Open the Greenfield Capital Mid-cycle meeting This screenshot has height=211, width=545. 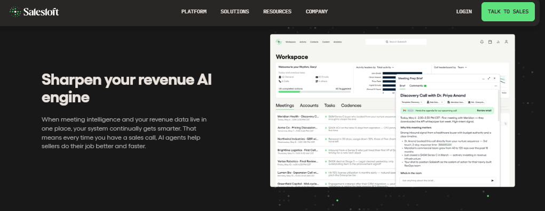click(x=298, y=184)
